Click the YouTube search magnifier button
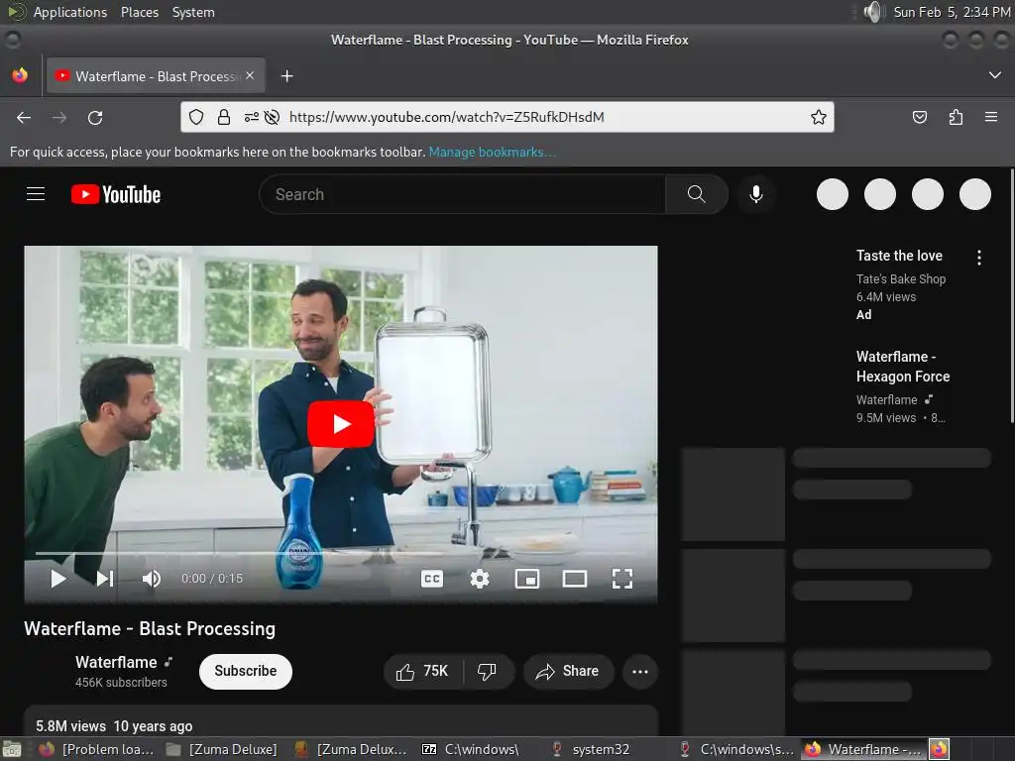The height and width of the screenshot is (761, 1015). 696,194
